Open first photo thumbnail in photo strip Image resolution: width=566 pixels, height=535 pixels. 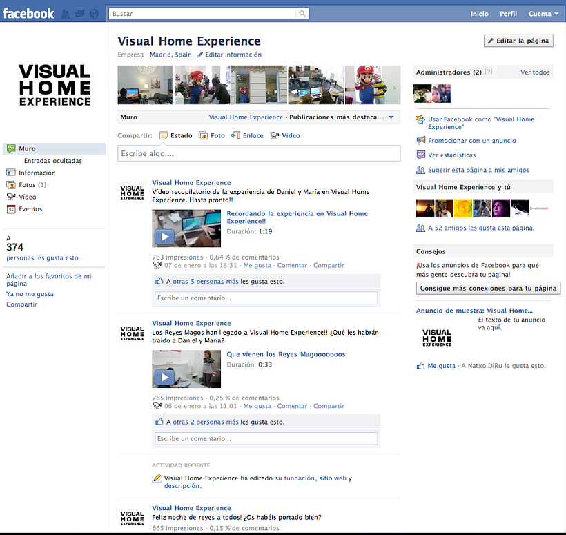pyautogui.click(x=146, y=85)
